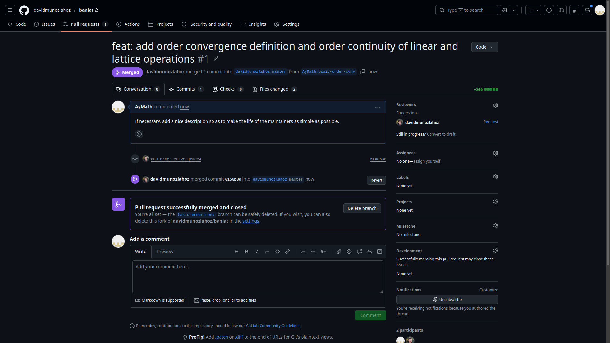Insert task list in comment toolbar
610x343 pixels.
pyautogui.click(x=323, y=252)
